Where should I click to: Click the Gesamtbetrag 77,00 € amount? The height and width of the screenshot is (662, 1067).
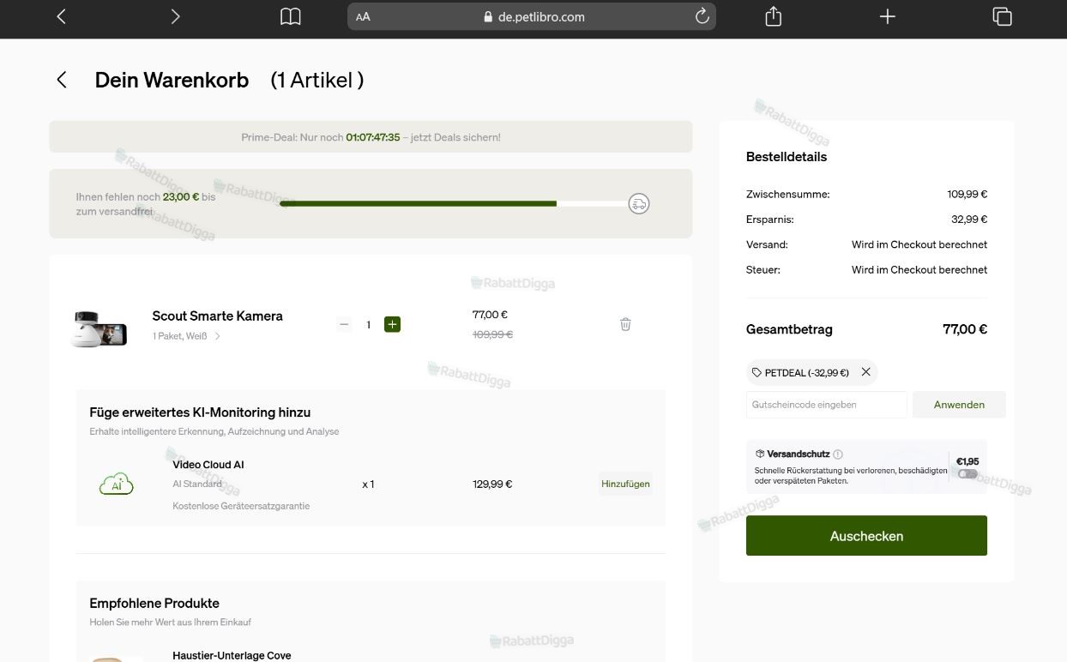coord(965,329)
